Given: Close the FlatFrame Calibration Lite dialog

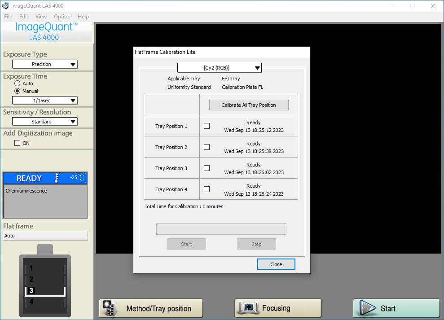Looking at the screenshot, I should [276, 264].
